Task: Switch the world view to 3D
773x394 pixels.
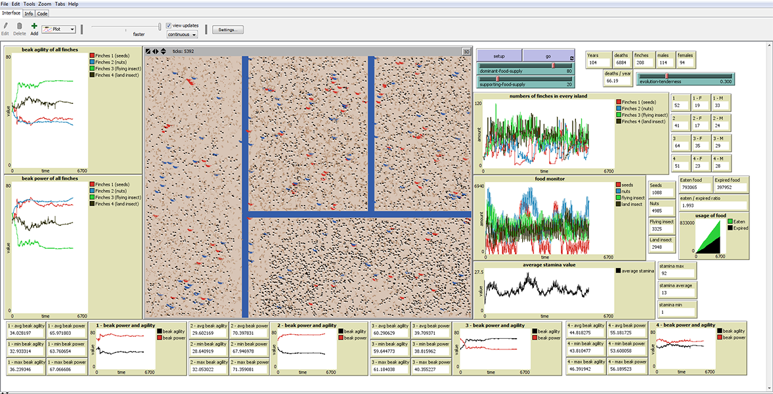Action: tap(466, 51)
